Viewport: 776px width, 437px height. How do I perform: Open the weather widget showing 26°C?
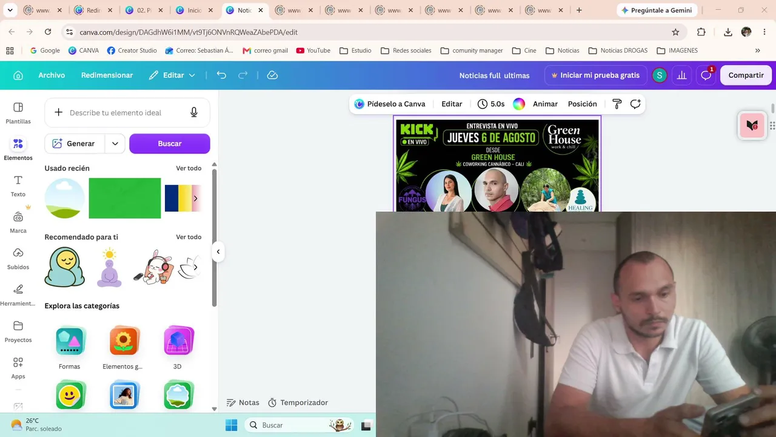pos(36,424)
